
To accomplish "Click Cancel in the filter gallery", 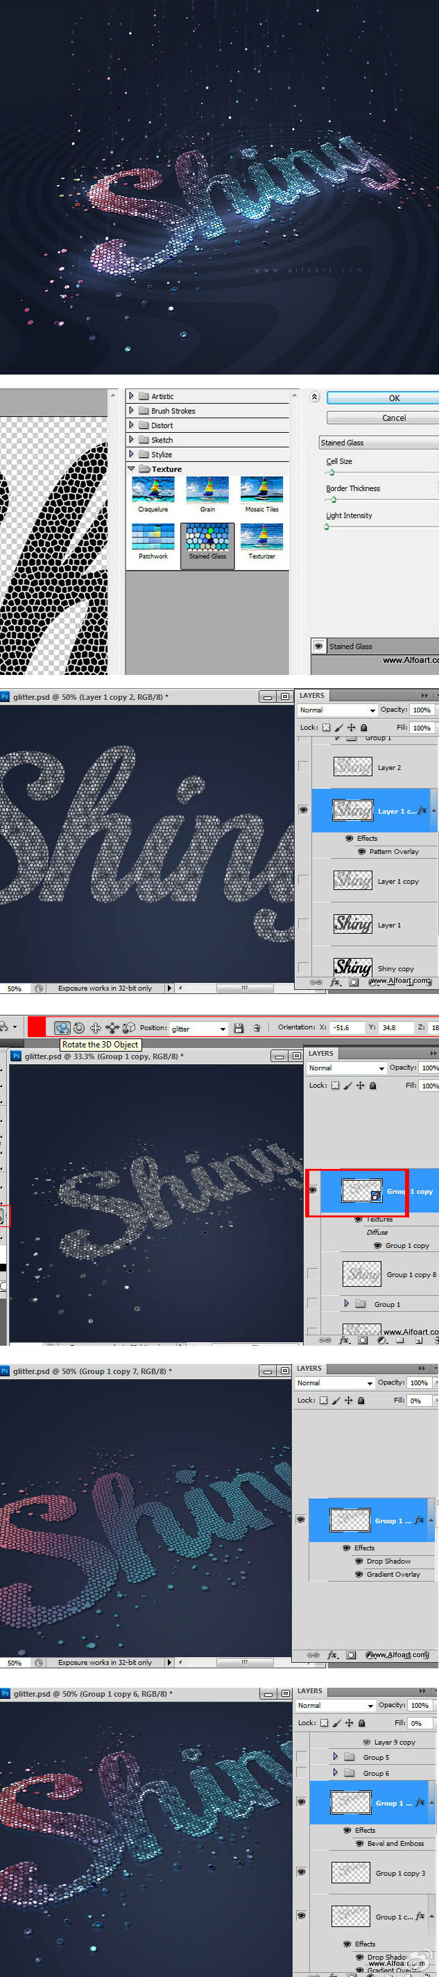I will click(x=383, y=418).
